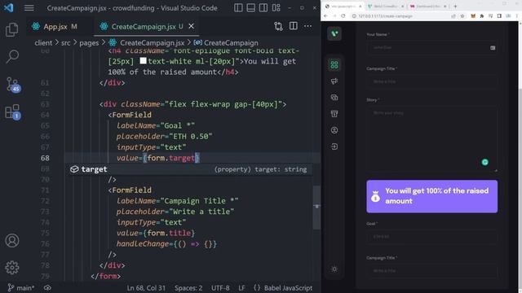522x293 pixels.
Task: Reload the browser page
Action: [343, 16]
